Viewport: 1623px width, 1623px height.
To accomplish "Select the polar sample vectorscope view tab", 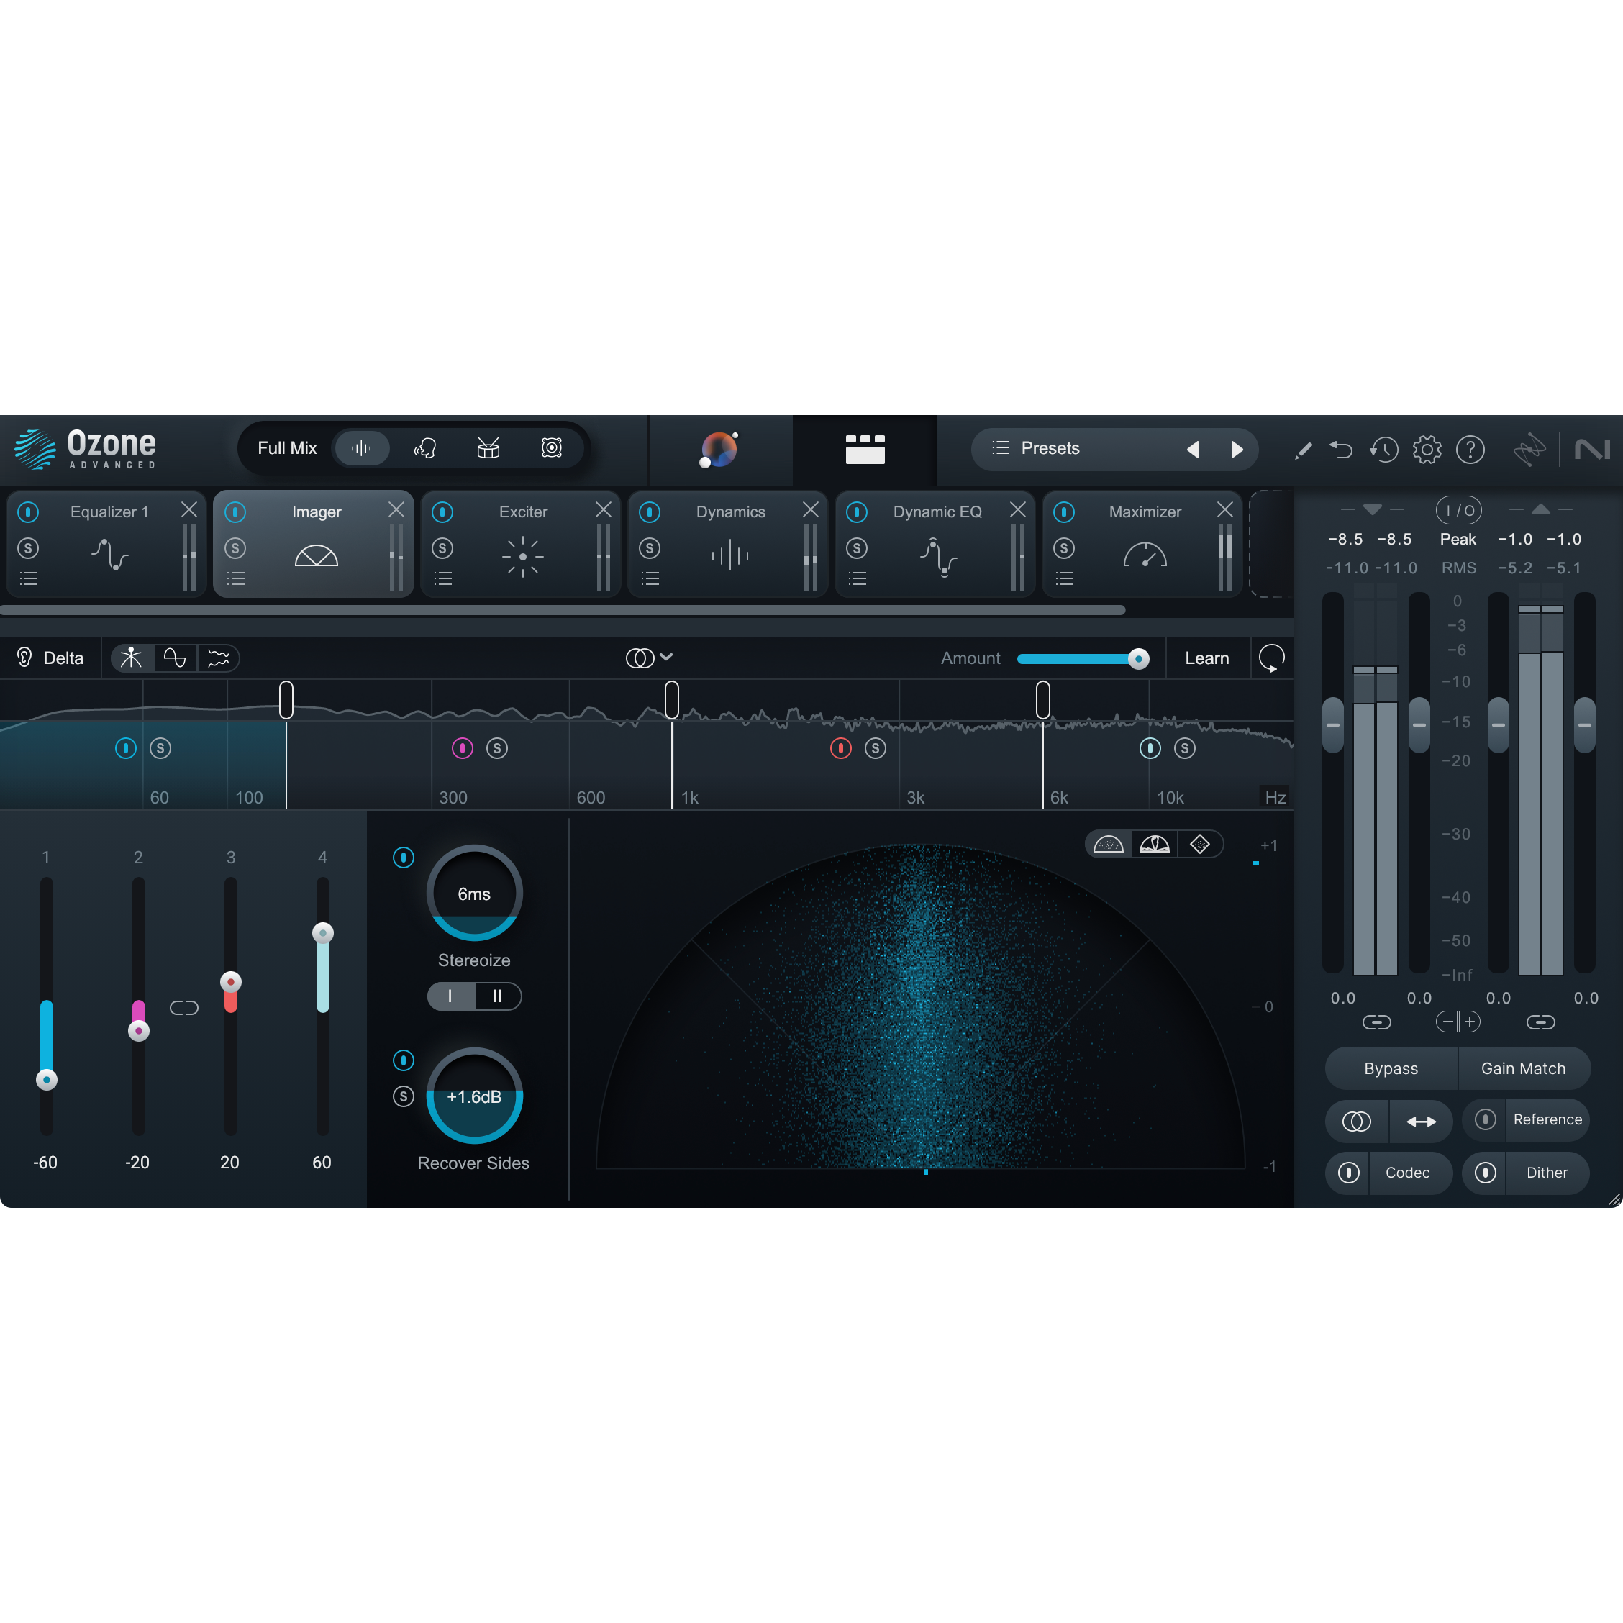I will pyautogui.click(x=1108, y=845).
